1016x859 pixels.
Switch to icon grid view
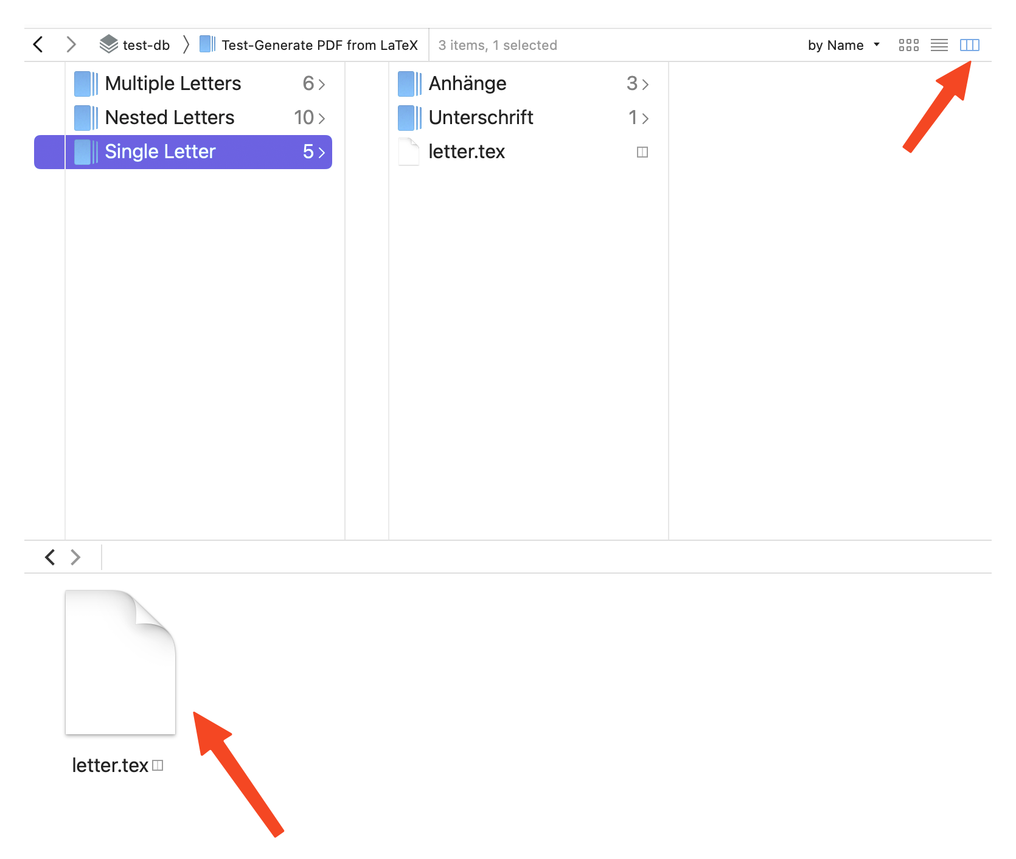(x=908, y=45)
